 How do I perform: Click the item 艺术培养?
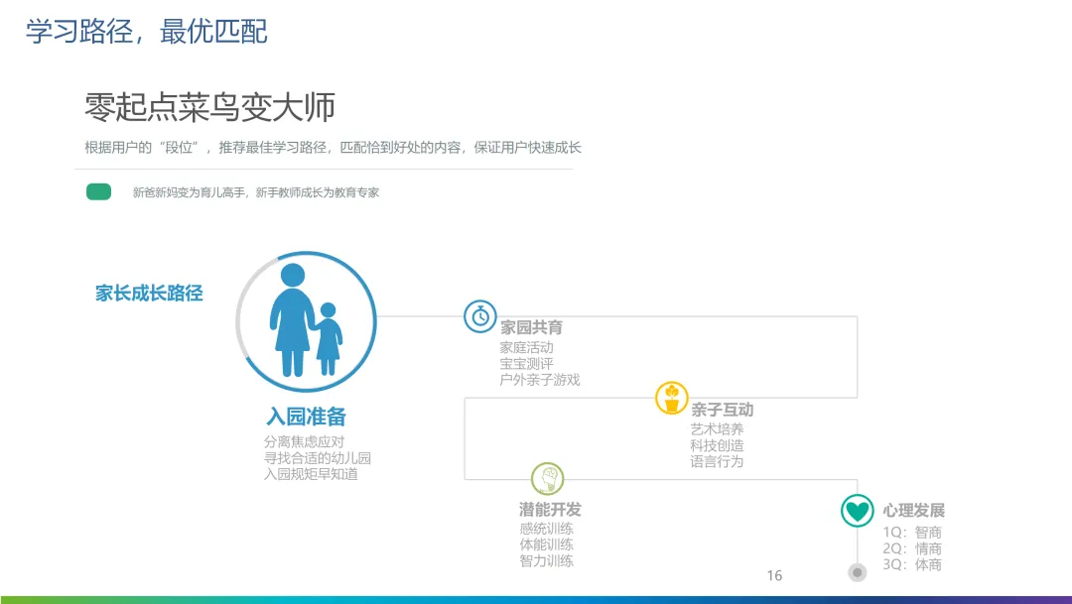pyautogui.click(x=717, y=429)
